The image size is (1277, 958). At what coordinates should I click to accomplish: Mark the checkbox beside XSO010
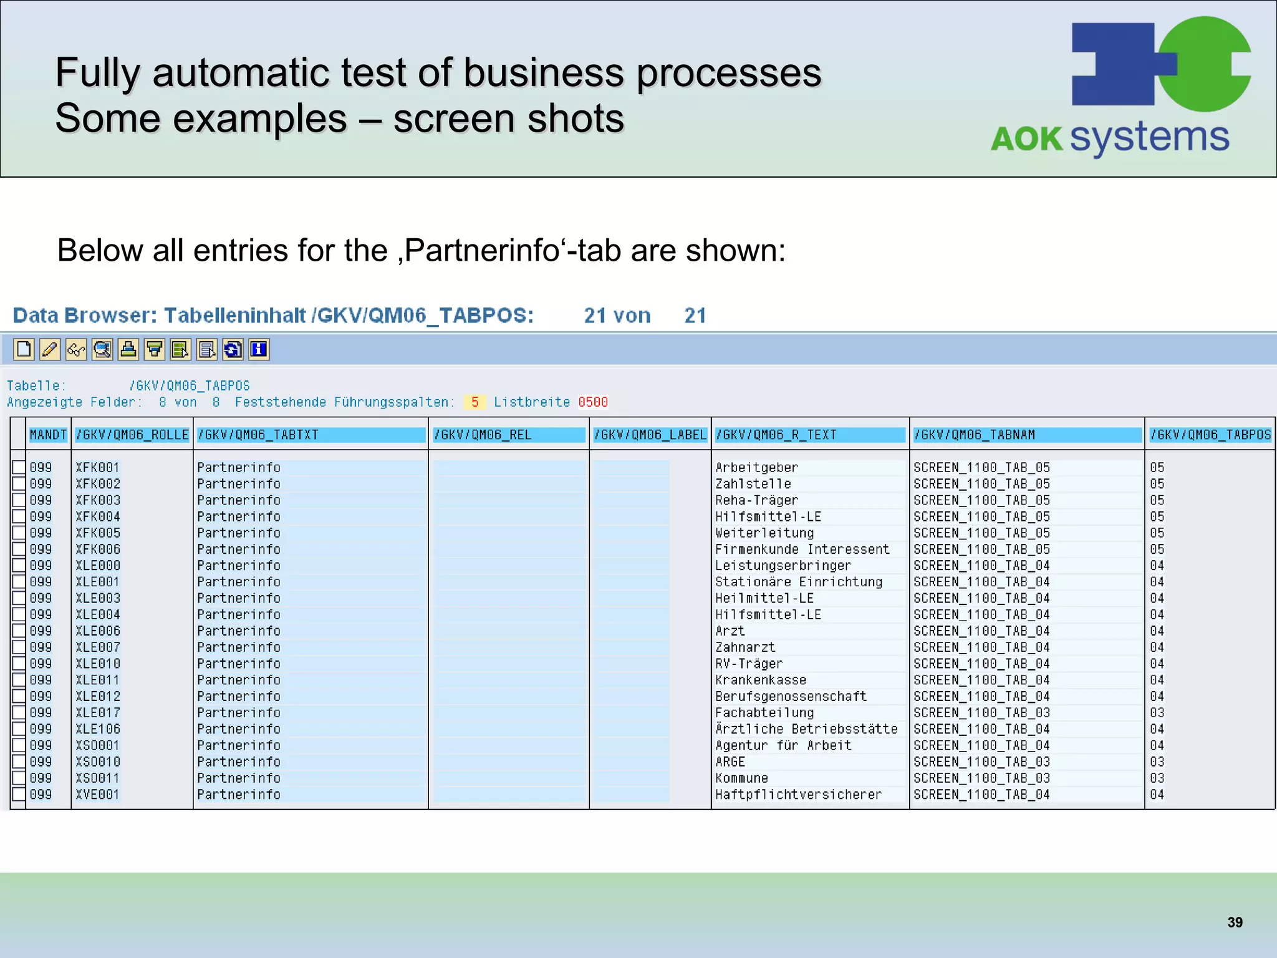tap(19, 762)
